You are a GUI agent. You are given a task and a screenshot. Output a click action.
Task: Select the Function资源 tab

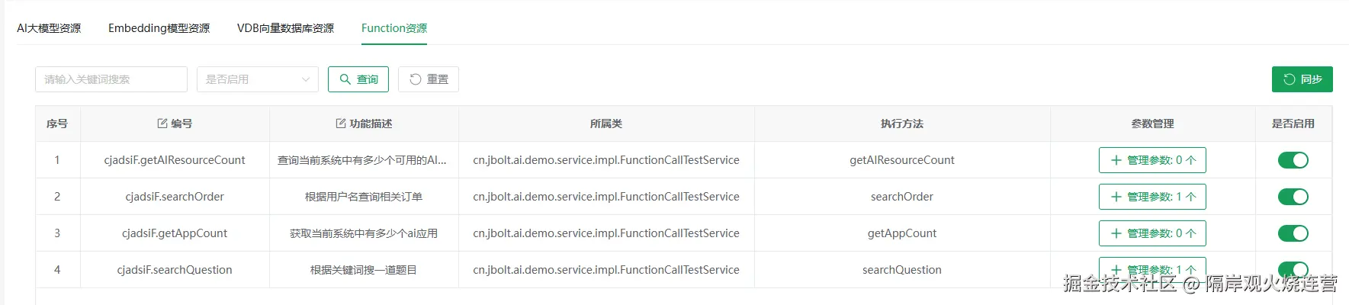(x=393, y=28)
